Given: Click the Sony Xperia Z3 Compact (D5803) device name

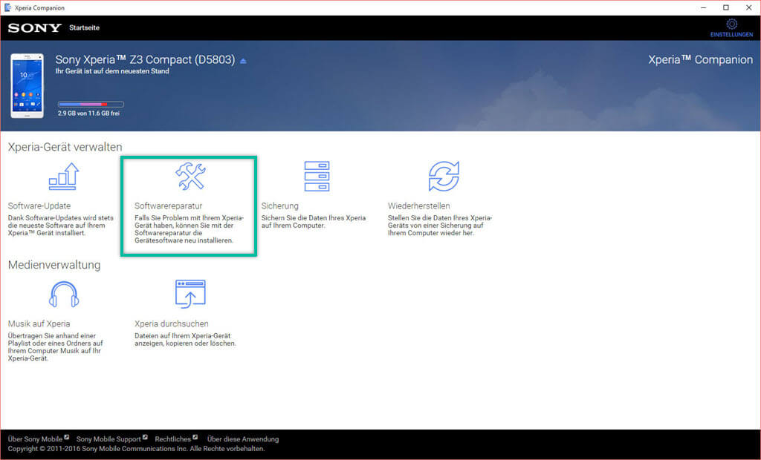Looking at the screenshot, I should pyautogui.click(x=145, y=59).
